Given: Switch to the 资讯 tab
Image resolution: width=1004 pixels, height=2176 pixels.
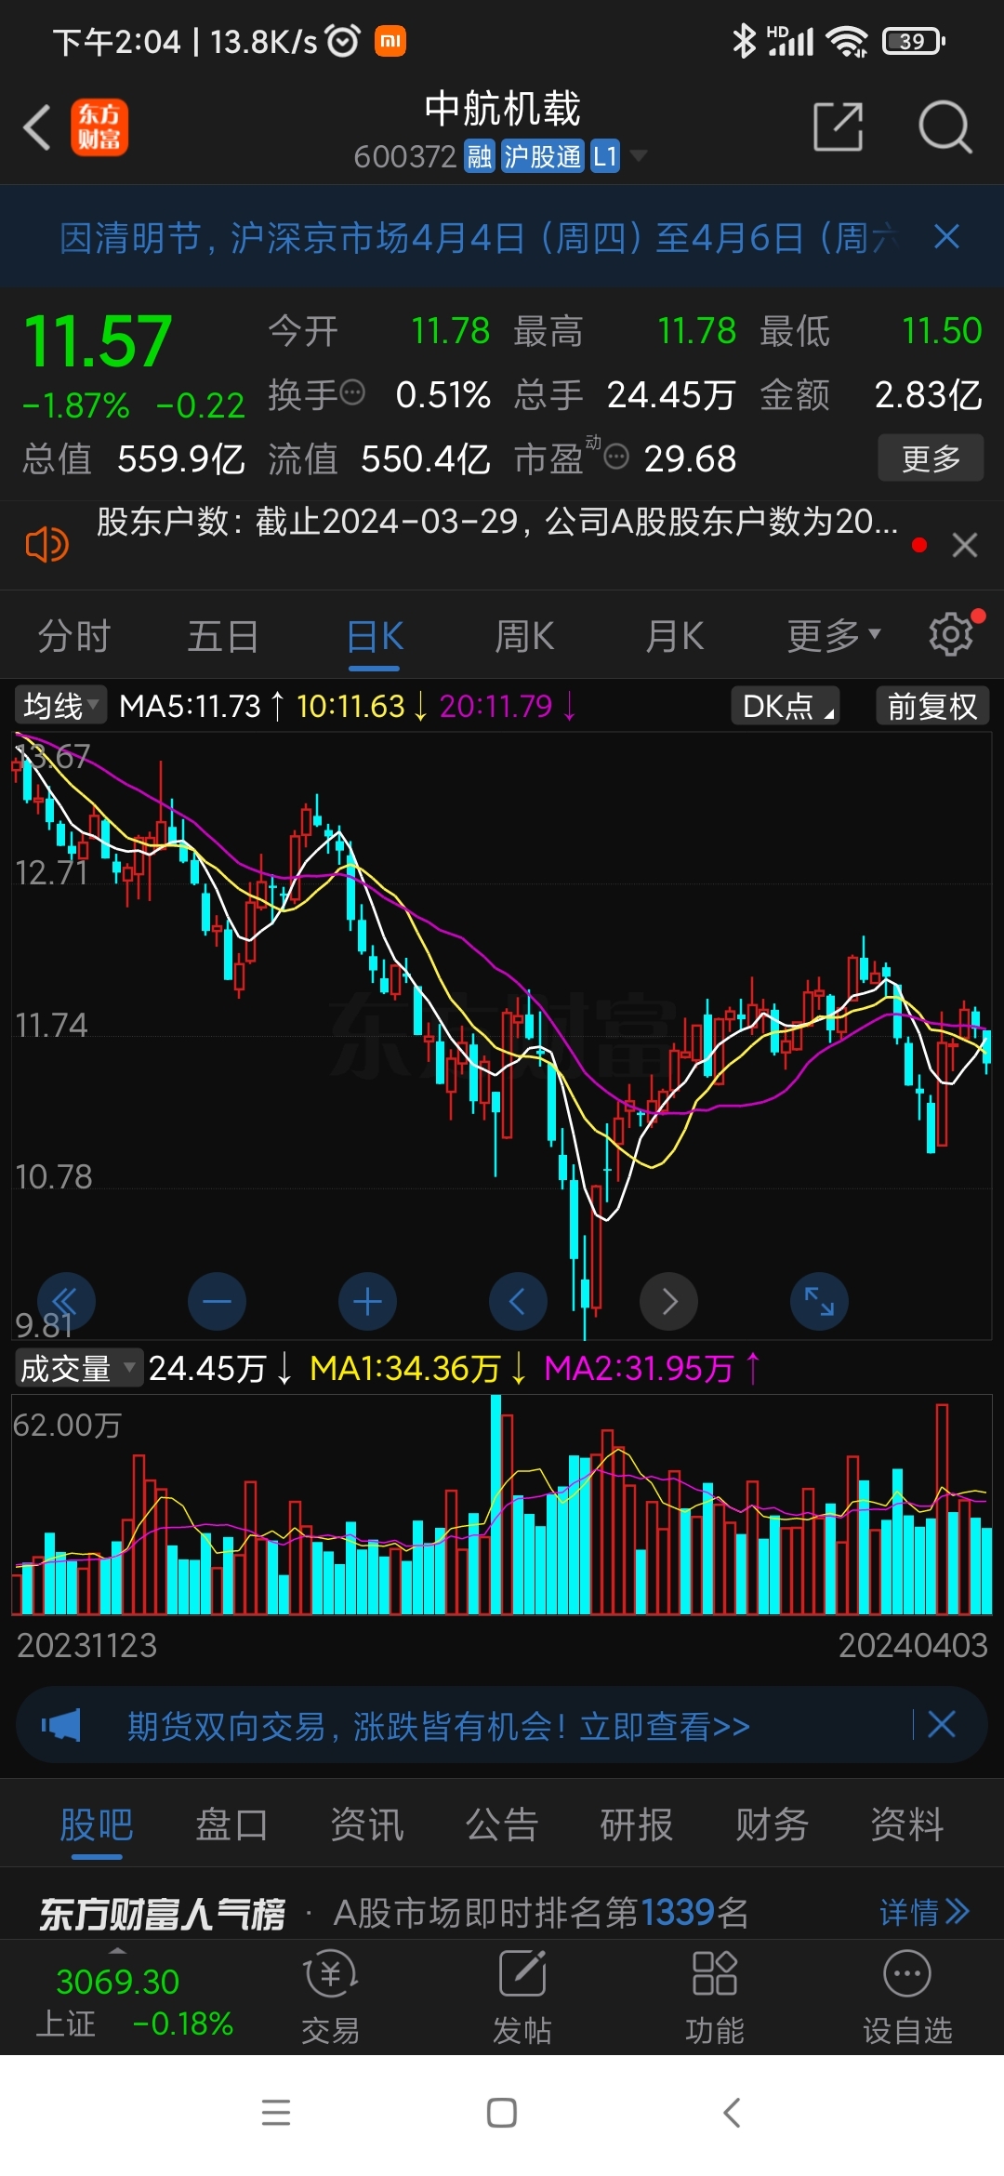Looking at the screenshot, I should [x=367, y=1824].
